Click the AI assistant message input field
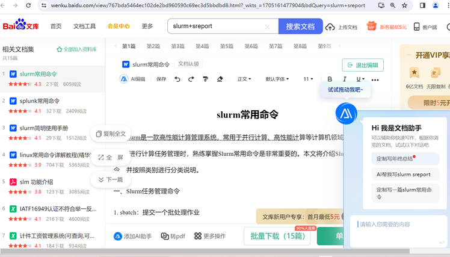 coord(397,224)
